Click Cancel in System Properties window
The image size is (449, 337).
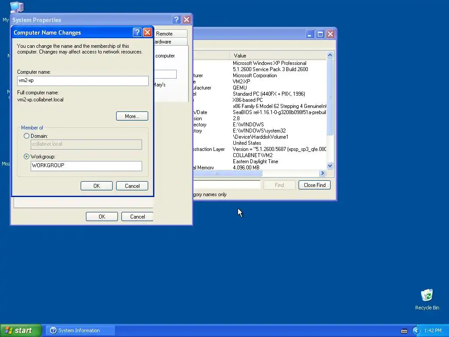point(137,216)
